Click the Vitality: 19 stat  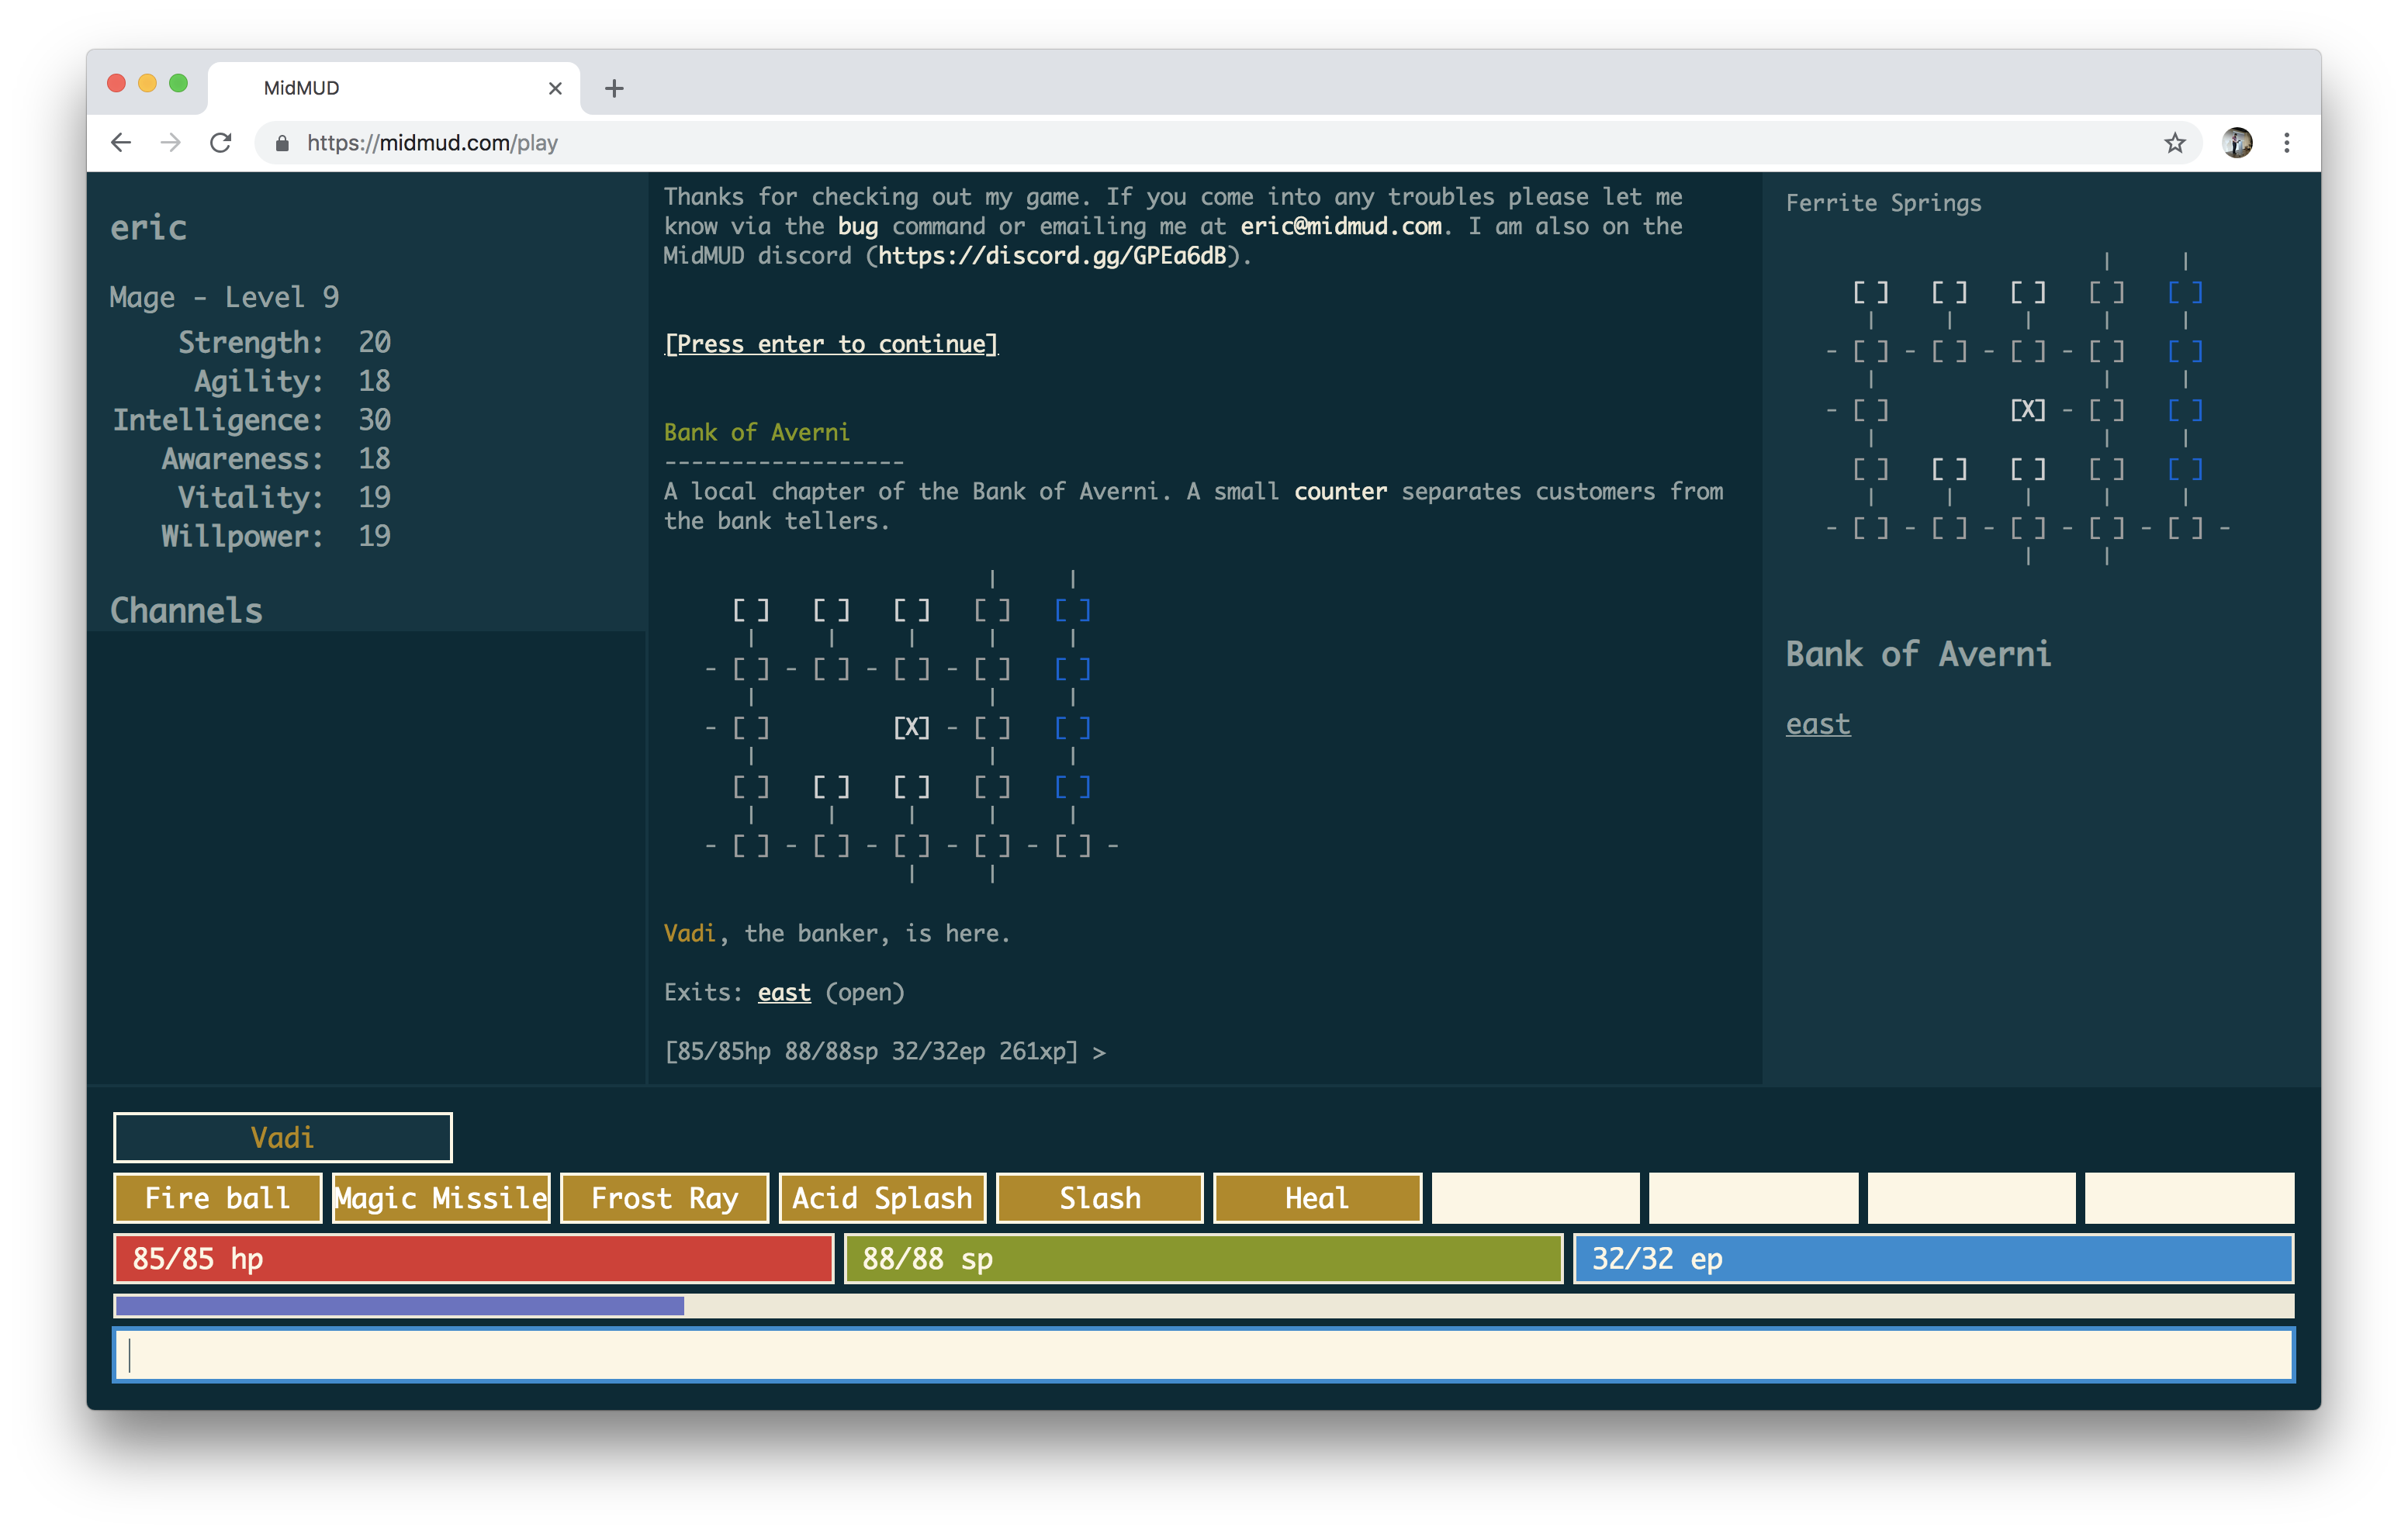coord(284,497)
